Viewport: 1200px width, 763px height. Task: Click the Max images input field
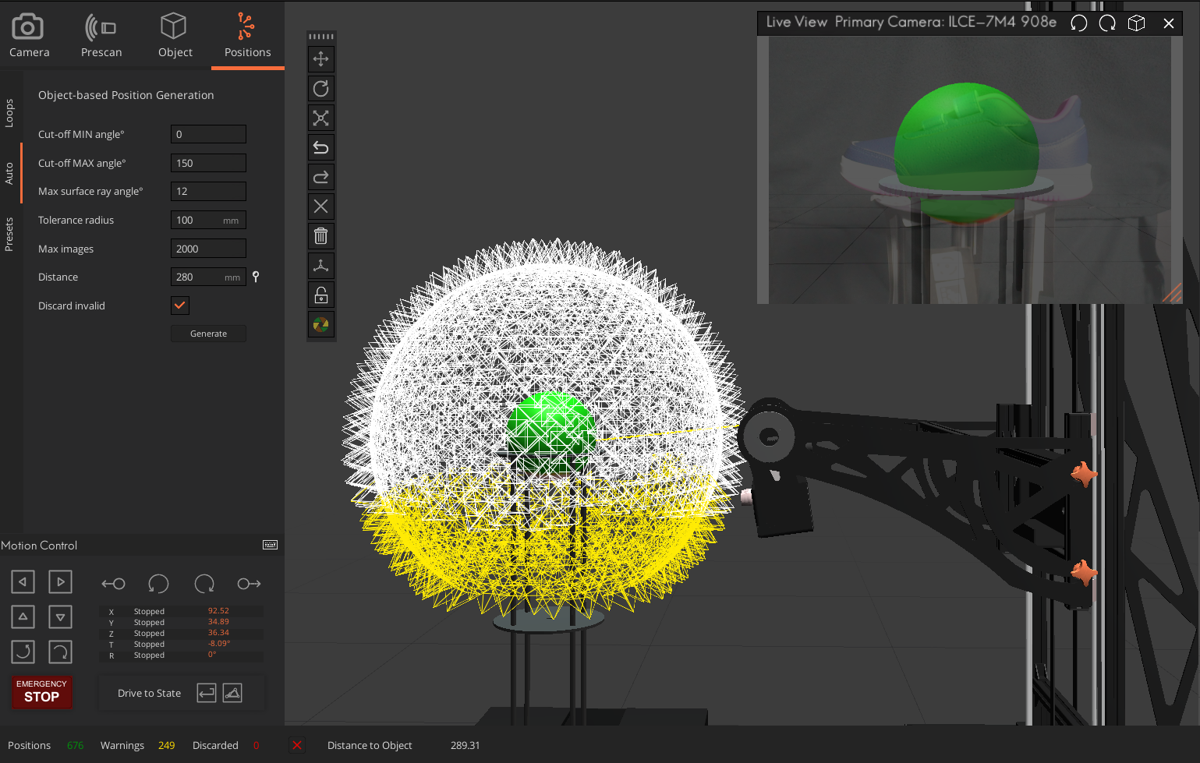(x=208, y=249)
